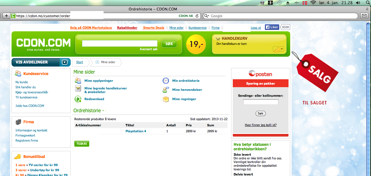Viewport: 371px width, 176px height.
Task: Open the Norwegian flag input menu
Action: [x=305, y=3]
